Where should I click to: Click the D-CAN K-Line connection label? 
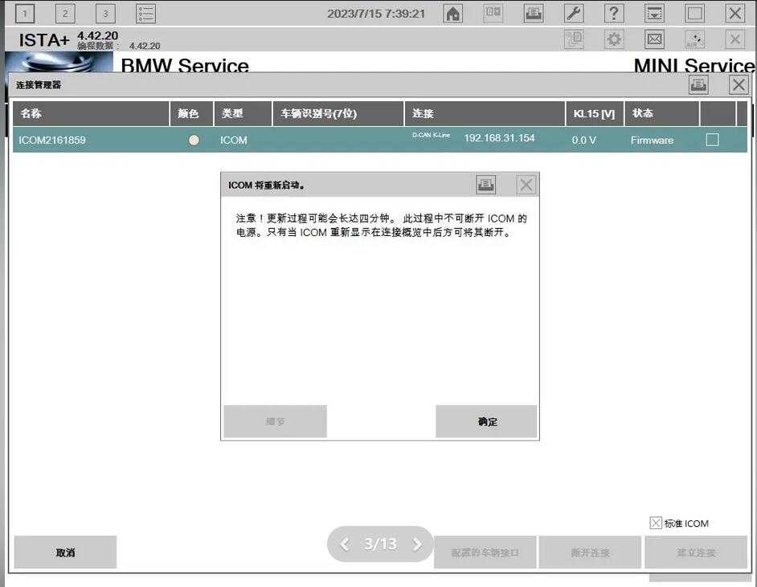(x=431, y=135)
